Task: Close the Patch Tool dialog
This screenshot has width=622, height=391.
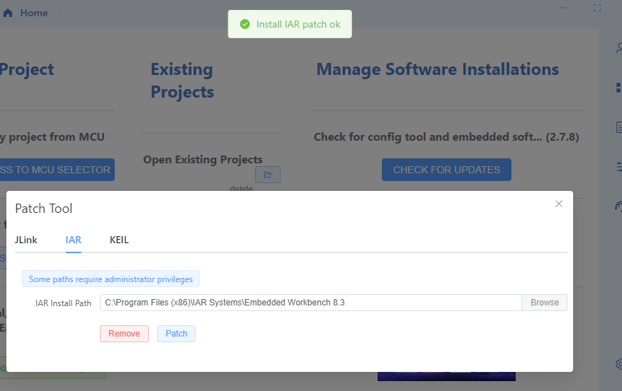Action: coord(559,204)
